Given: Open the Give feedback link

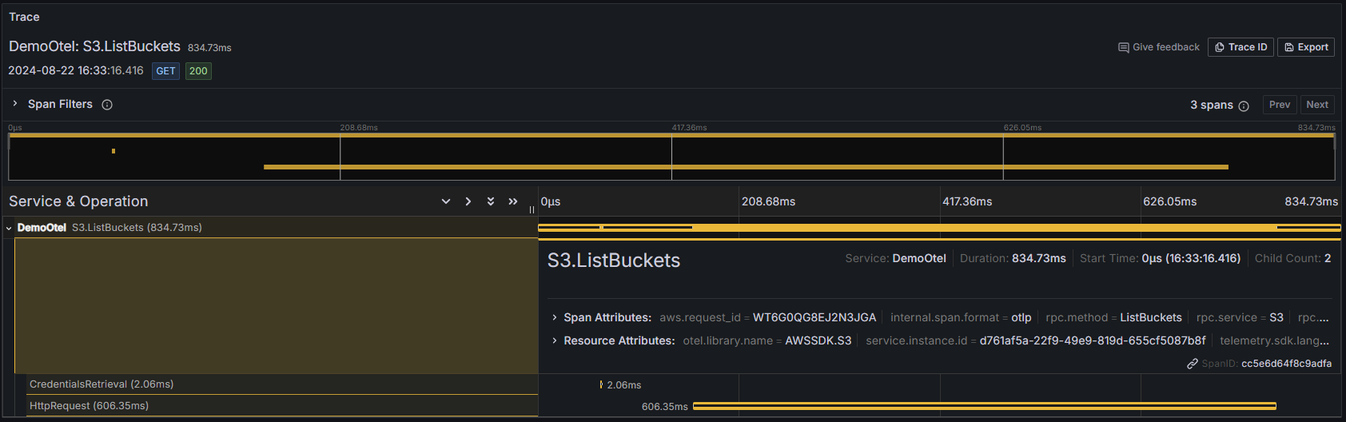Looking at the screenshot, I should [1159, 47].
